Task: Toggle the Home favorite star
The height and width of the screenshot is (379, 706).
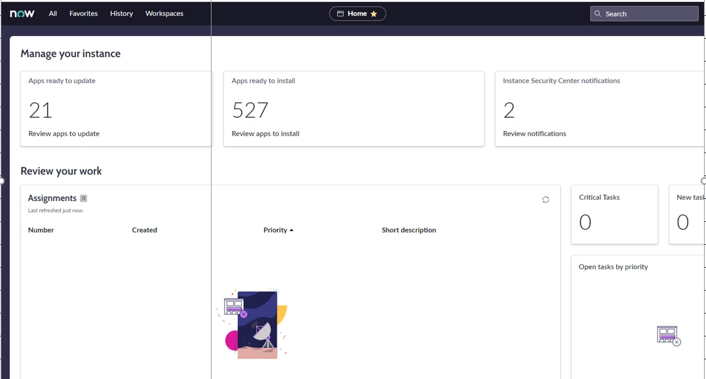Action: [374, 14]
